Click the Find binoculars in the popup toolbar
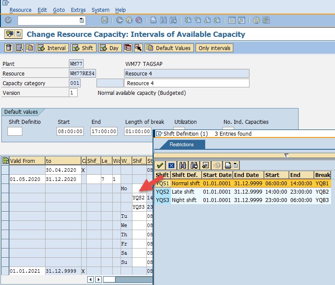 [183, 166]
